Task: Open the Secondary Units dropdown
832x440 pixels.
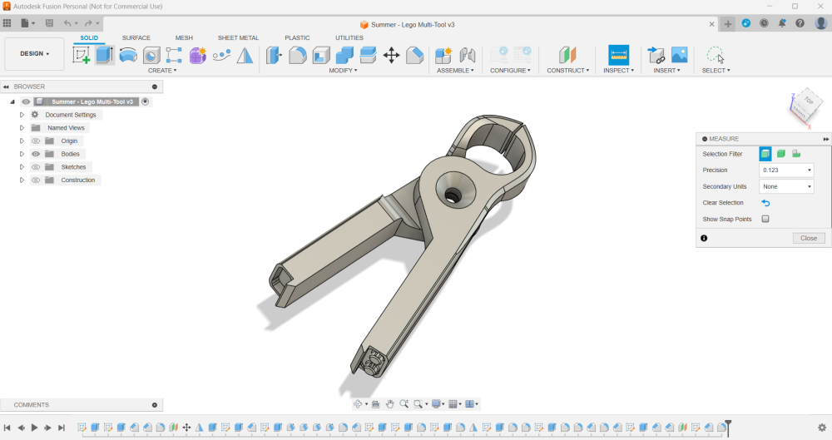Action: 786,187
